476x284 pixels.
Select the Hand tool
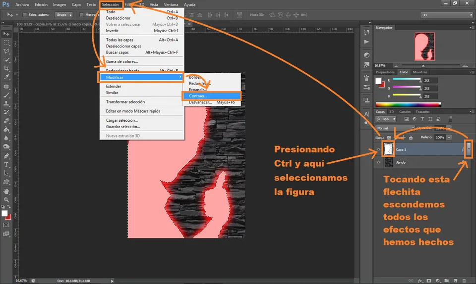tap(6, 191)
